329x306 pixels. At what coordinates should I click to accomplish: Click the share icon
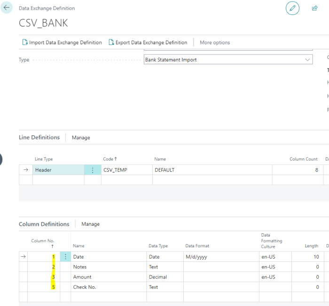click(314, 8)
